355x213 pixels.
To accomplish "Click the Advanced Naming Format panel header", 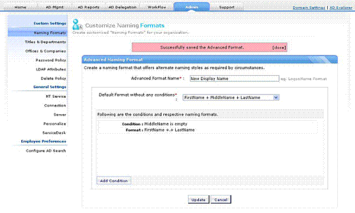I will pos(209,60).
